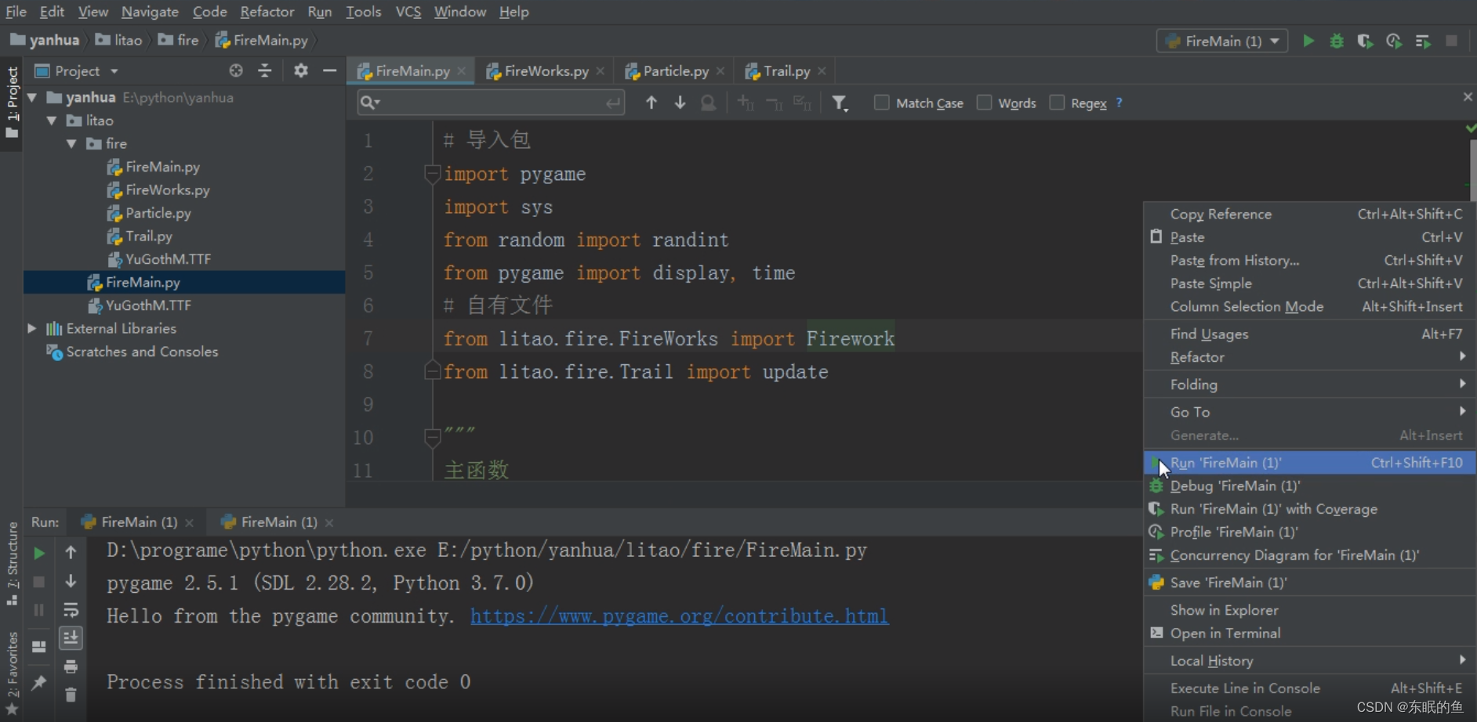Viewport: 1477px width, 722px height.
Task: Hide the Project panel with minus icon
Action: click(x=329, y=70)
